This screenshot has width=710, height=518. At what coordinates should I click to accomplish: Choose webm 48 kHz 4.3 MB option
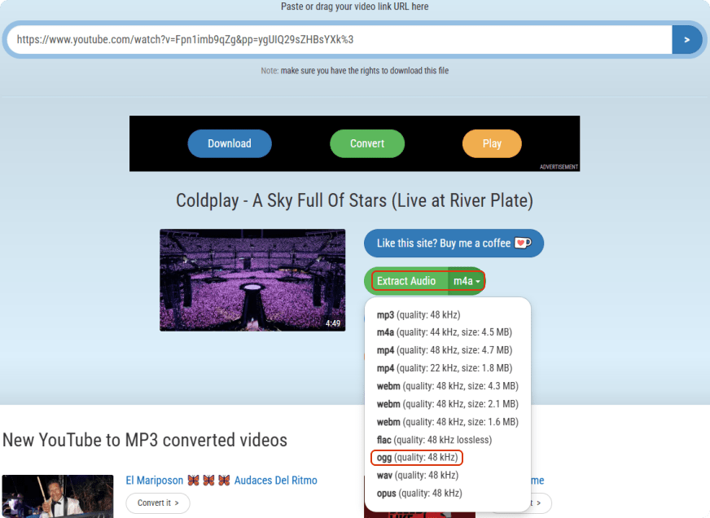[x=447, y=386]
